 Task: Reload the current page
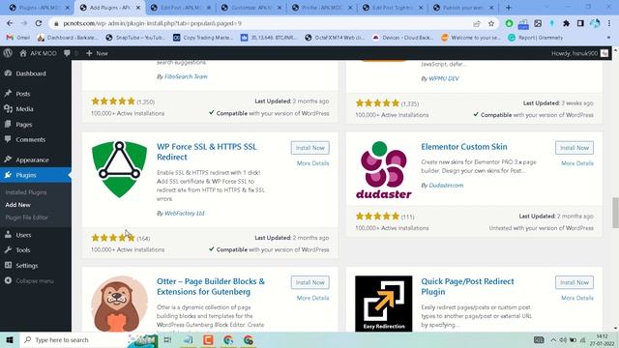39,23
